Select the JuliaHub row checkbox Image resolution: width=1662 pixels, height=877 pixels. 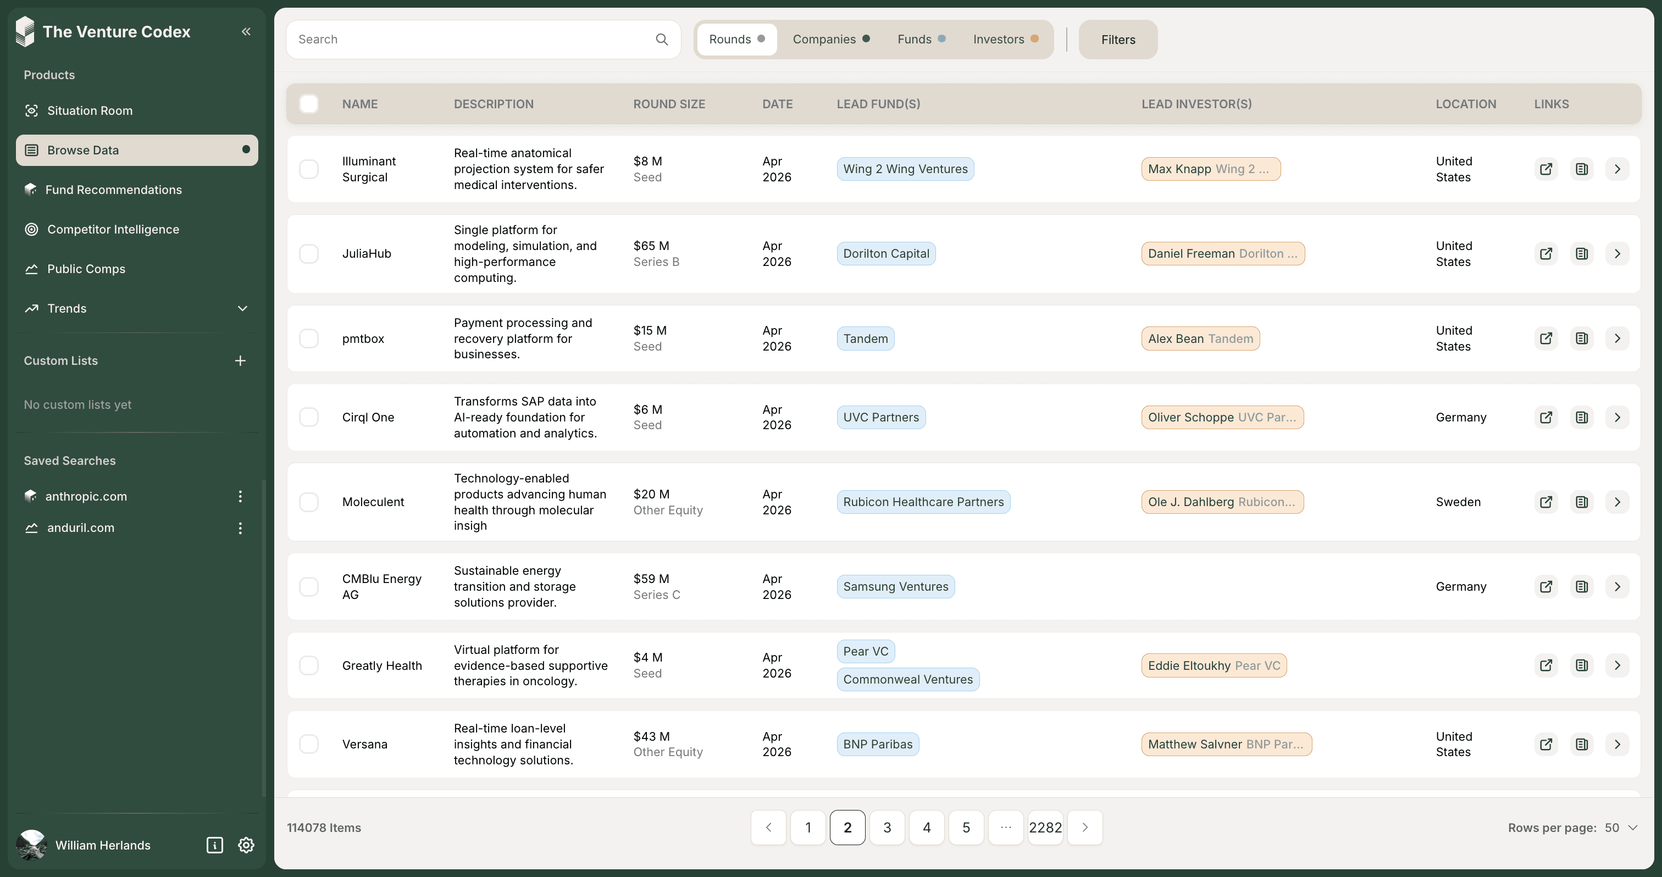(309, 253)
